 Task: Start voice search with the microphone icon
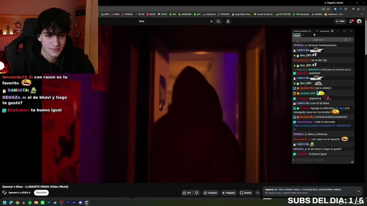[228, 21]
